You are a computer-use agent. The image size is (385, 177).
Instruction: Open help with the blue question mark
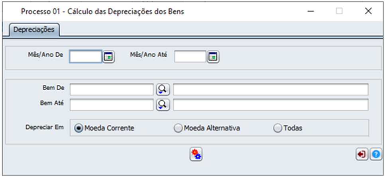[x=376, y=155]
